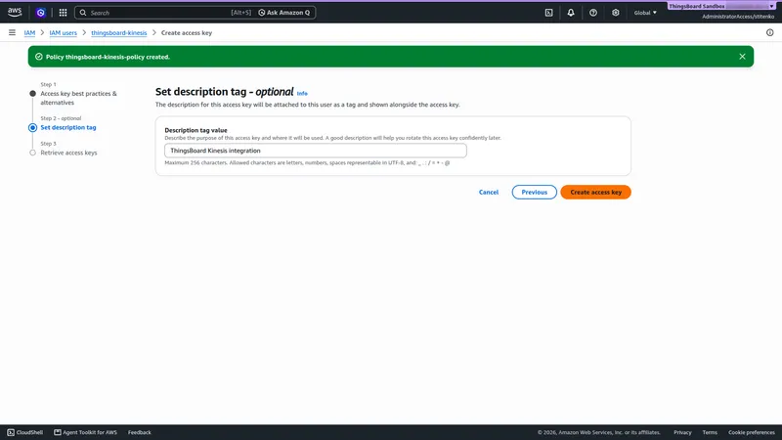This screenshot has height=440, width=782.
Task: Click 'Policy thingsboard-kinesis-policy created.' message text
Action: click(x=108, y=57)
